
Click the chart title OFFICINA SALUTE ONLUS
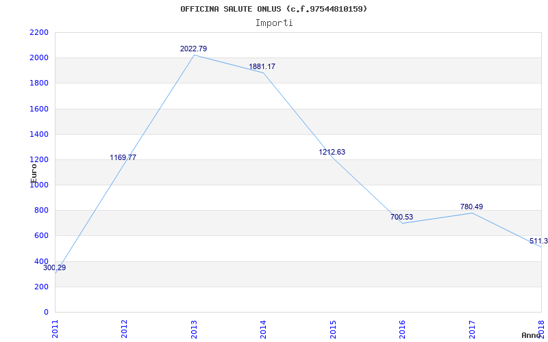click(x=273, y=9)
